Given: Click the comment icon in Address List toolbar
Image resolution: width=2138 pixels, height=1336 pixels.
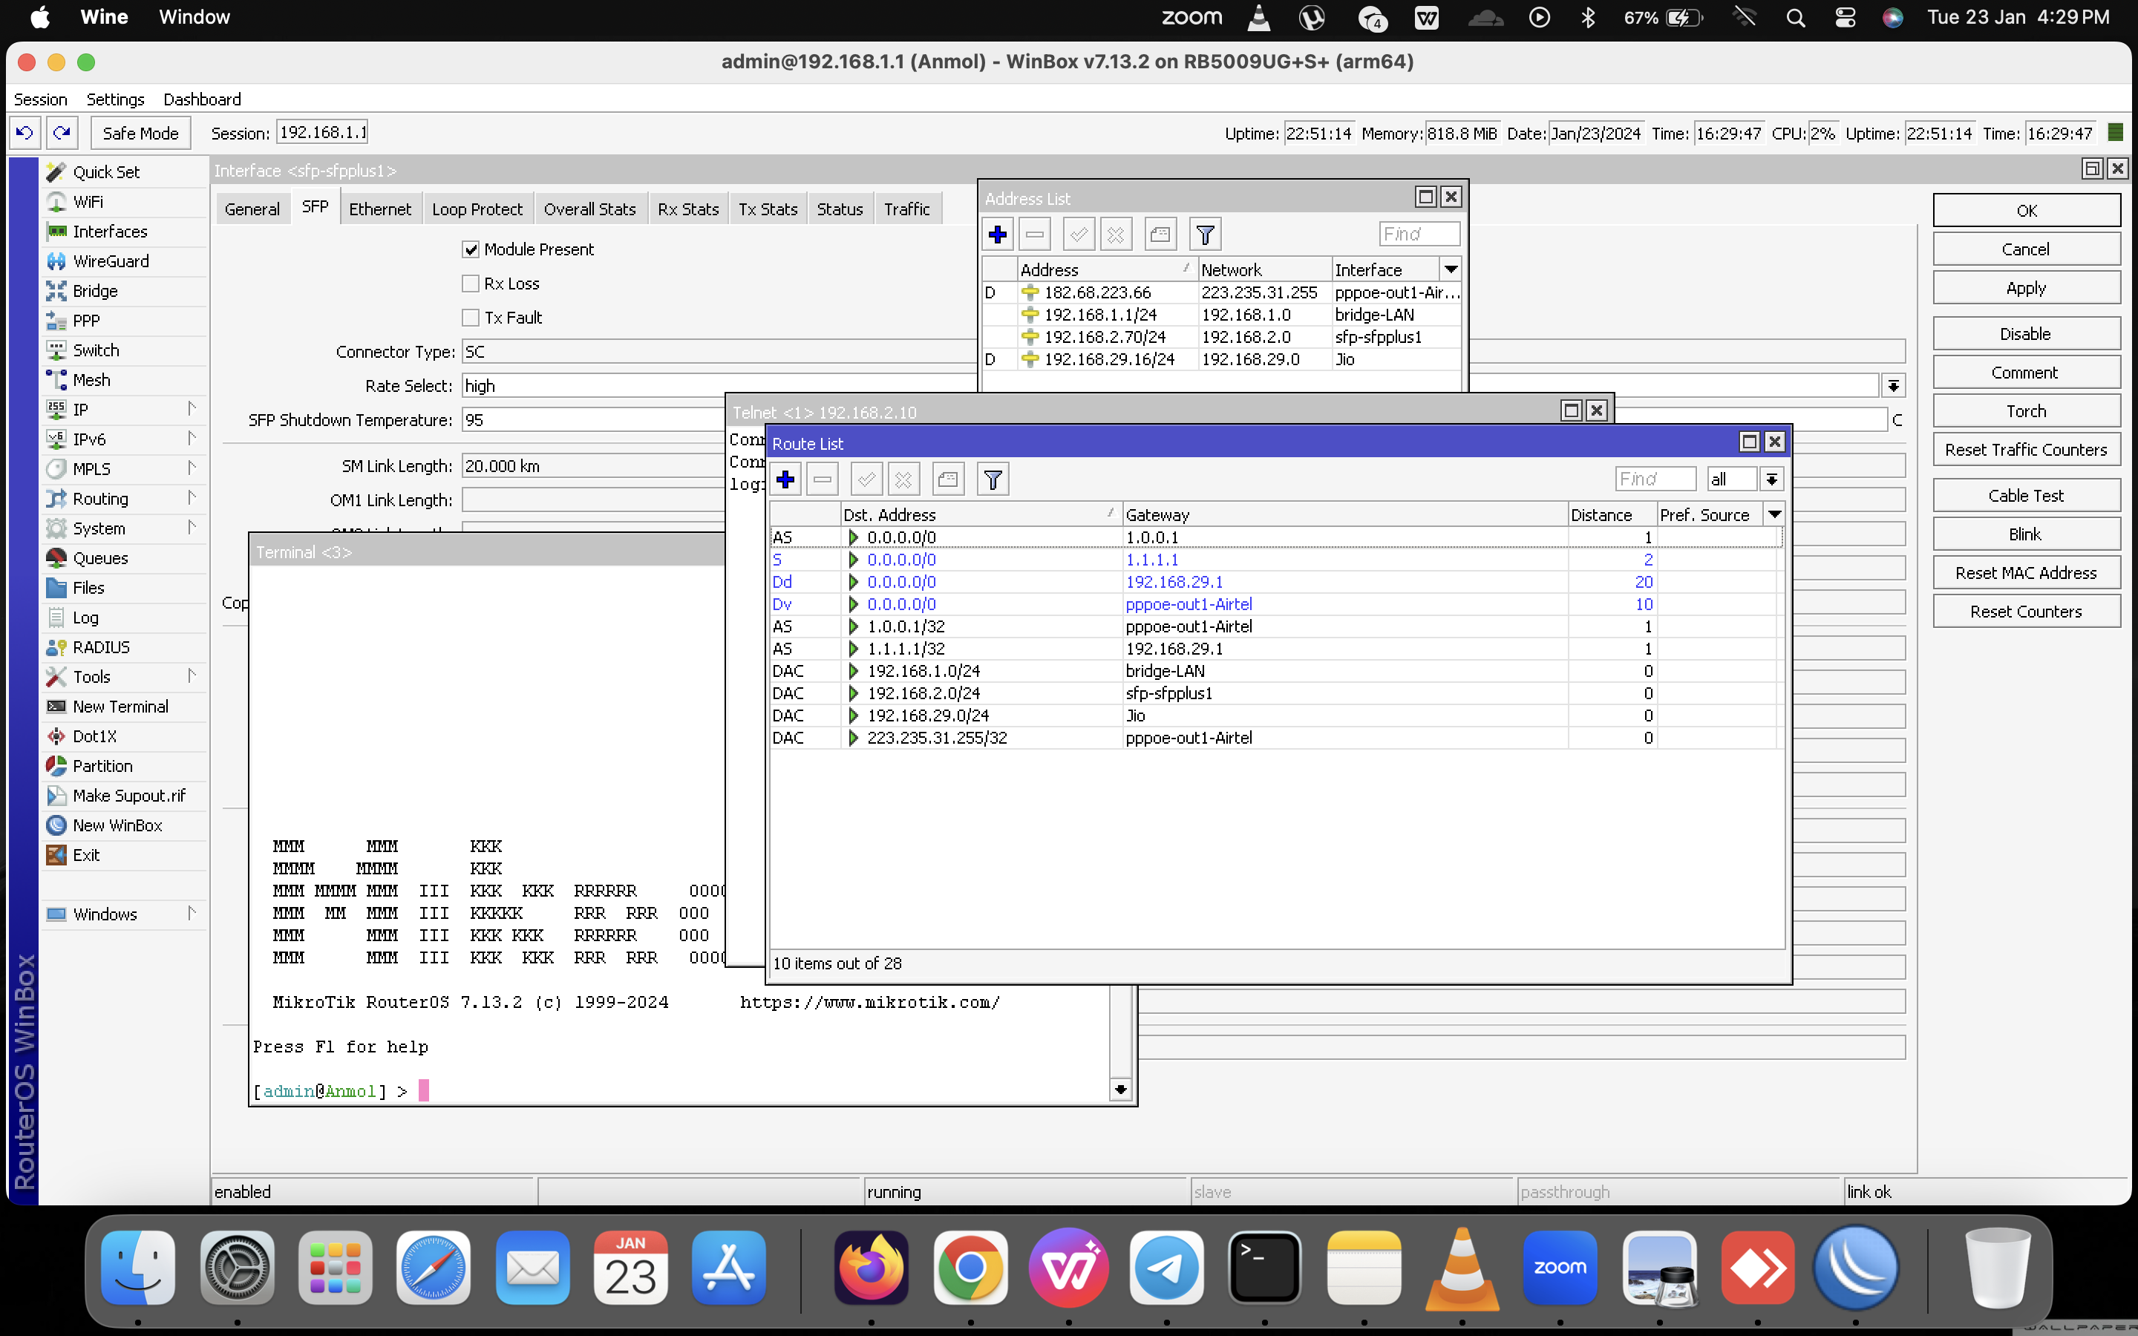Looking at the screenshot, I should [1159, 235].
